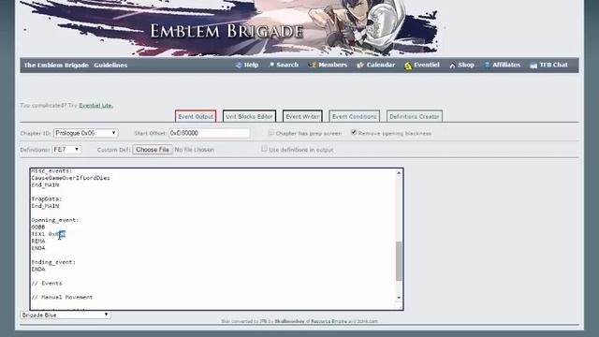This screenshot has width=599, height=337.
Task: Open the Brigade Blue skin dropdown
Action: click(66, 315)
